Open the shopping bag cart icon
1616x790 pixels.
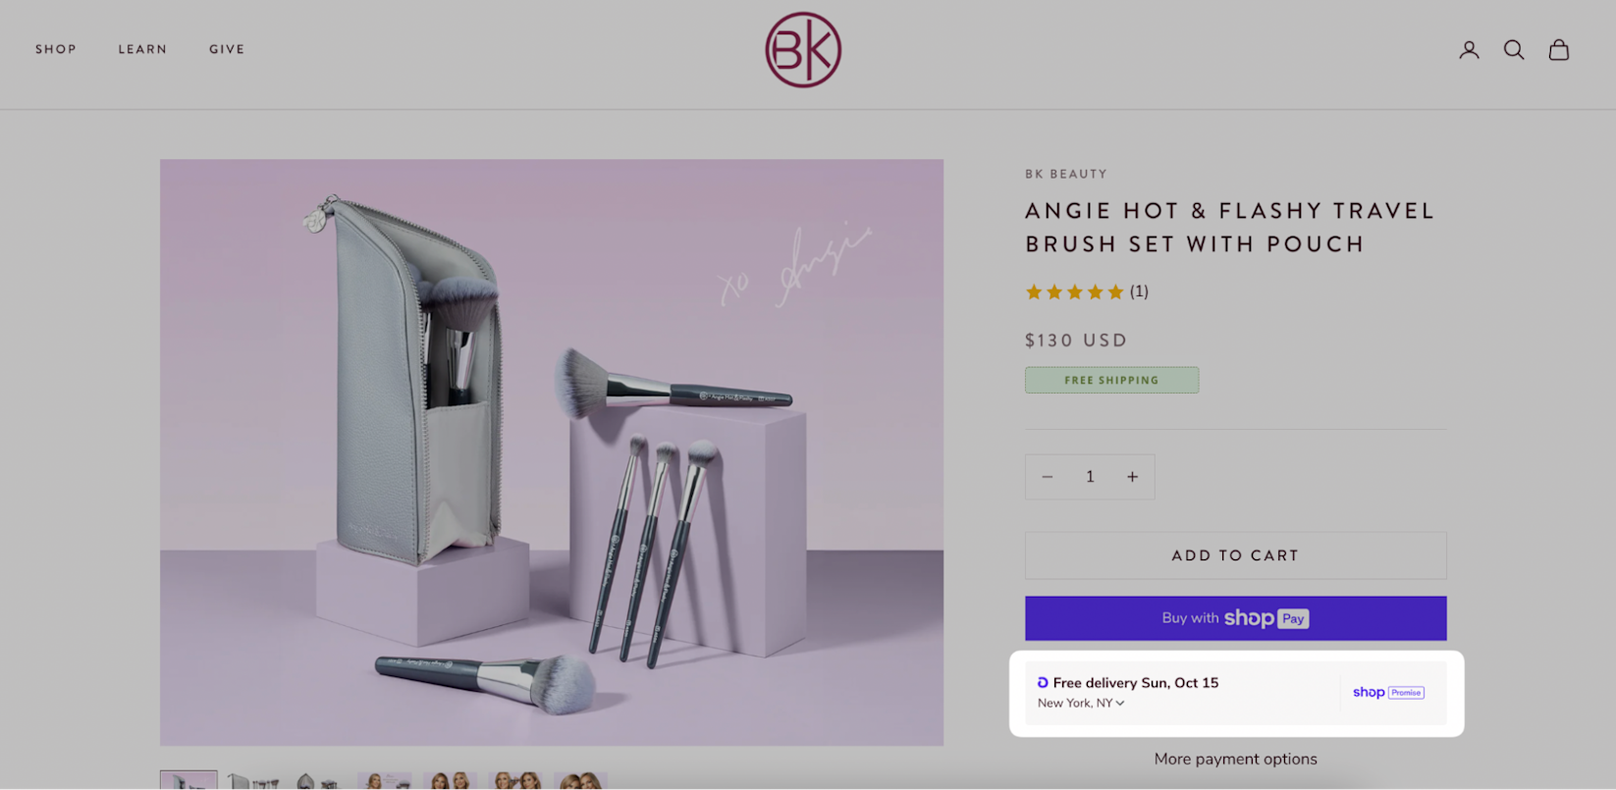[1559, 50]
